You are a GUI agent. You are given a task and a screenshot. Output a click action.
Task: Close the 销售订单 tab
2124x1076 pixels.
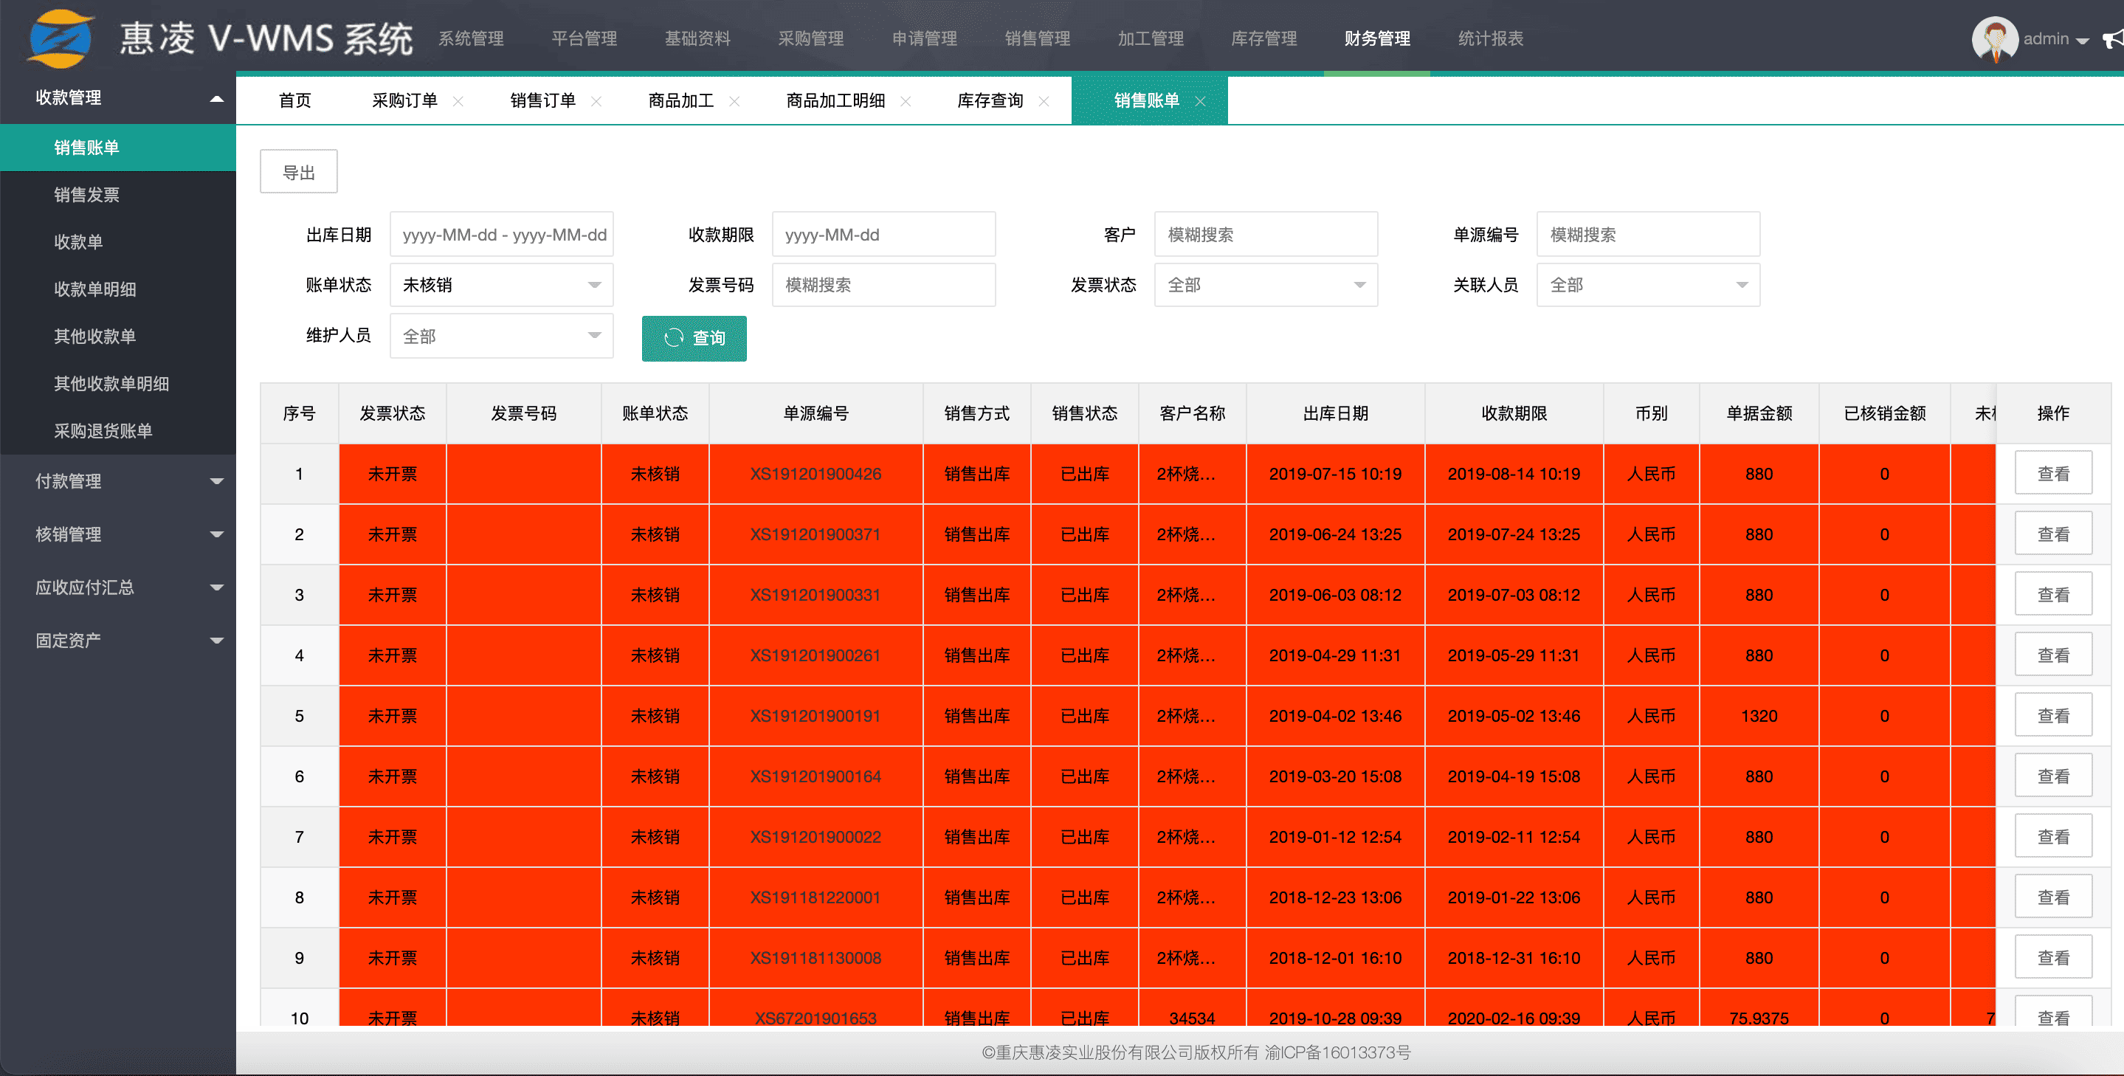click(x=596, y=101)
